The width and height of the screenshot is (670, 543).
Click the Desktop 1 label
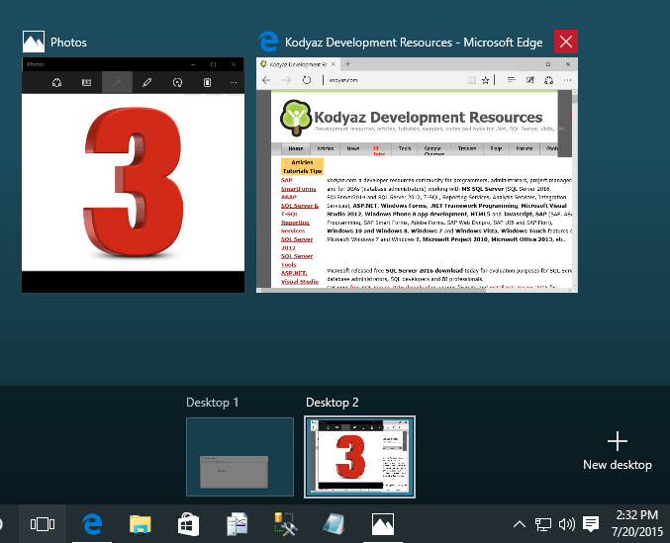coord(213,403)
